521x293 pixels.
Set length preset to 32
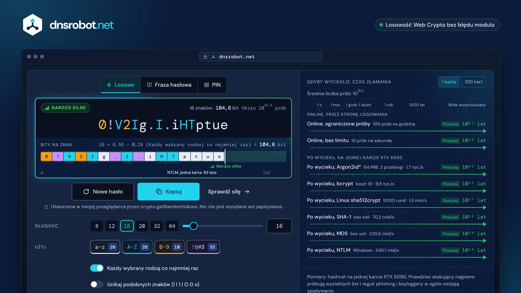click(157, 226)
